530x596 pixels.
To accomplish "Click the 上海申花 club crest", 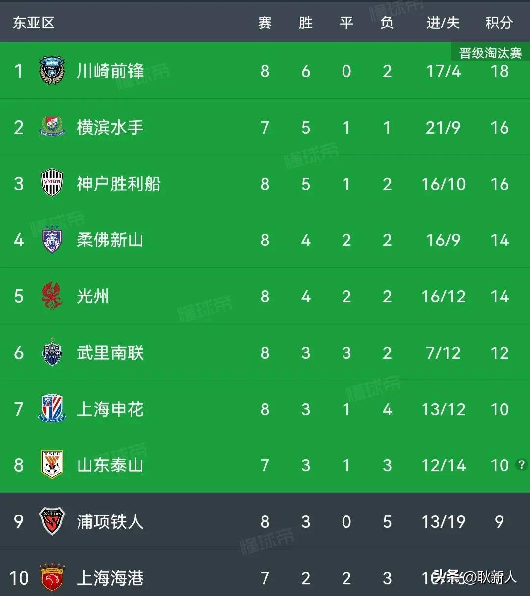I will pyautogui.click(x=51, y=409).
